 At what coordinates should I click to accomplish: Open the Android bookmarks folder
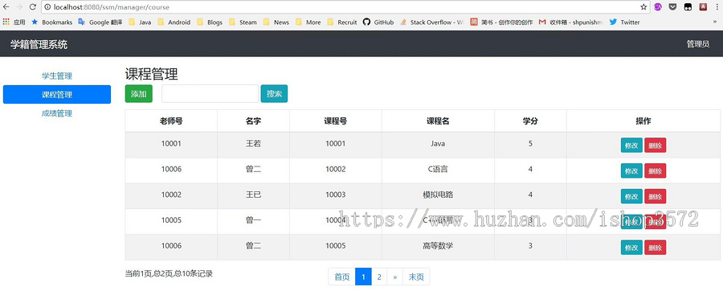174,22
